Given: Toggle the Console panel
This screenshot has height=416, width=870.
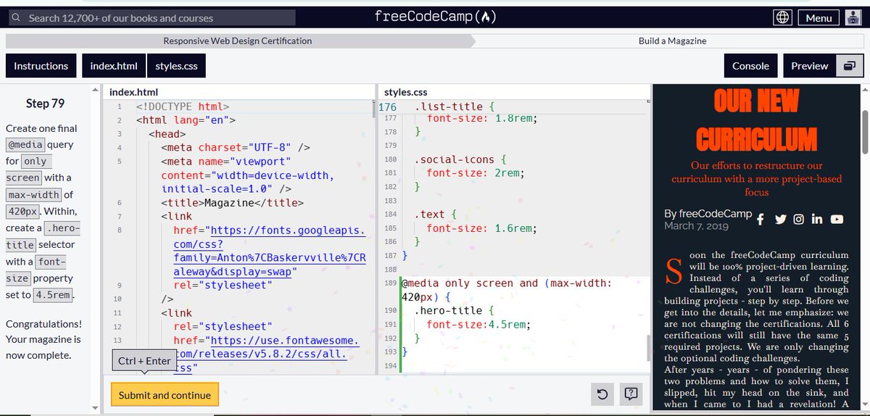Looking at the screenshot, I should [750, 66].
